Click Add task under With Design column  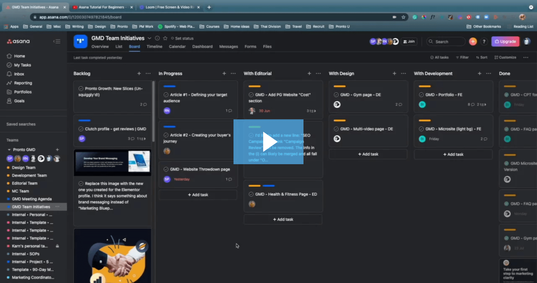(x=368, y=154)
